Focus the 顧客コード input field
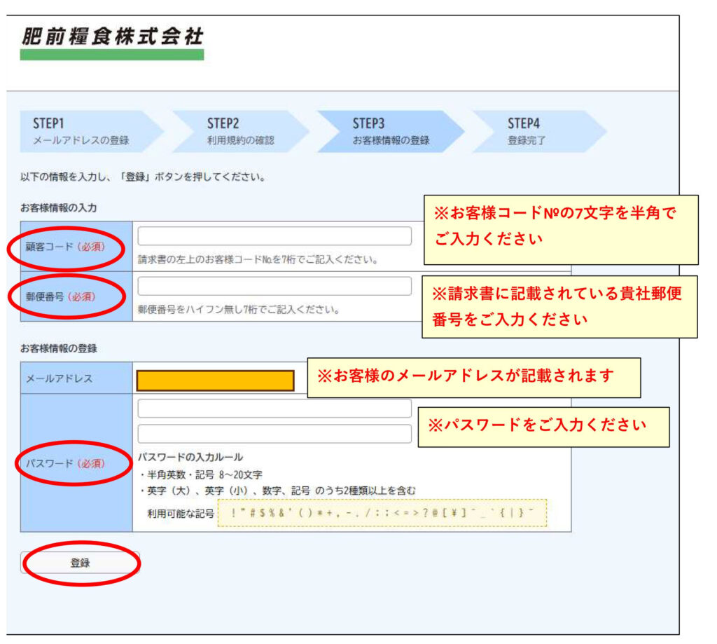Image resolution: width=717 pixels, height=644 pixels. tap(274, 236)
